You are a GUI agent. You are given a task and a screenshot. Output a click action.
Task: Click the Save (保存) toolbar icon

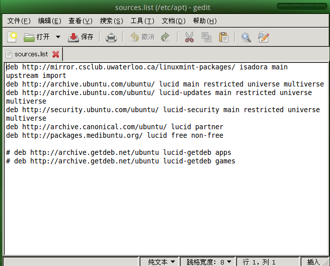pos(73,37)
